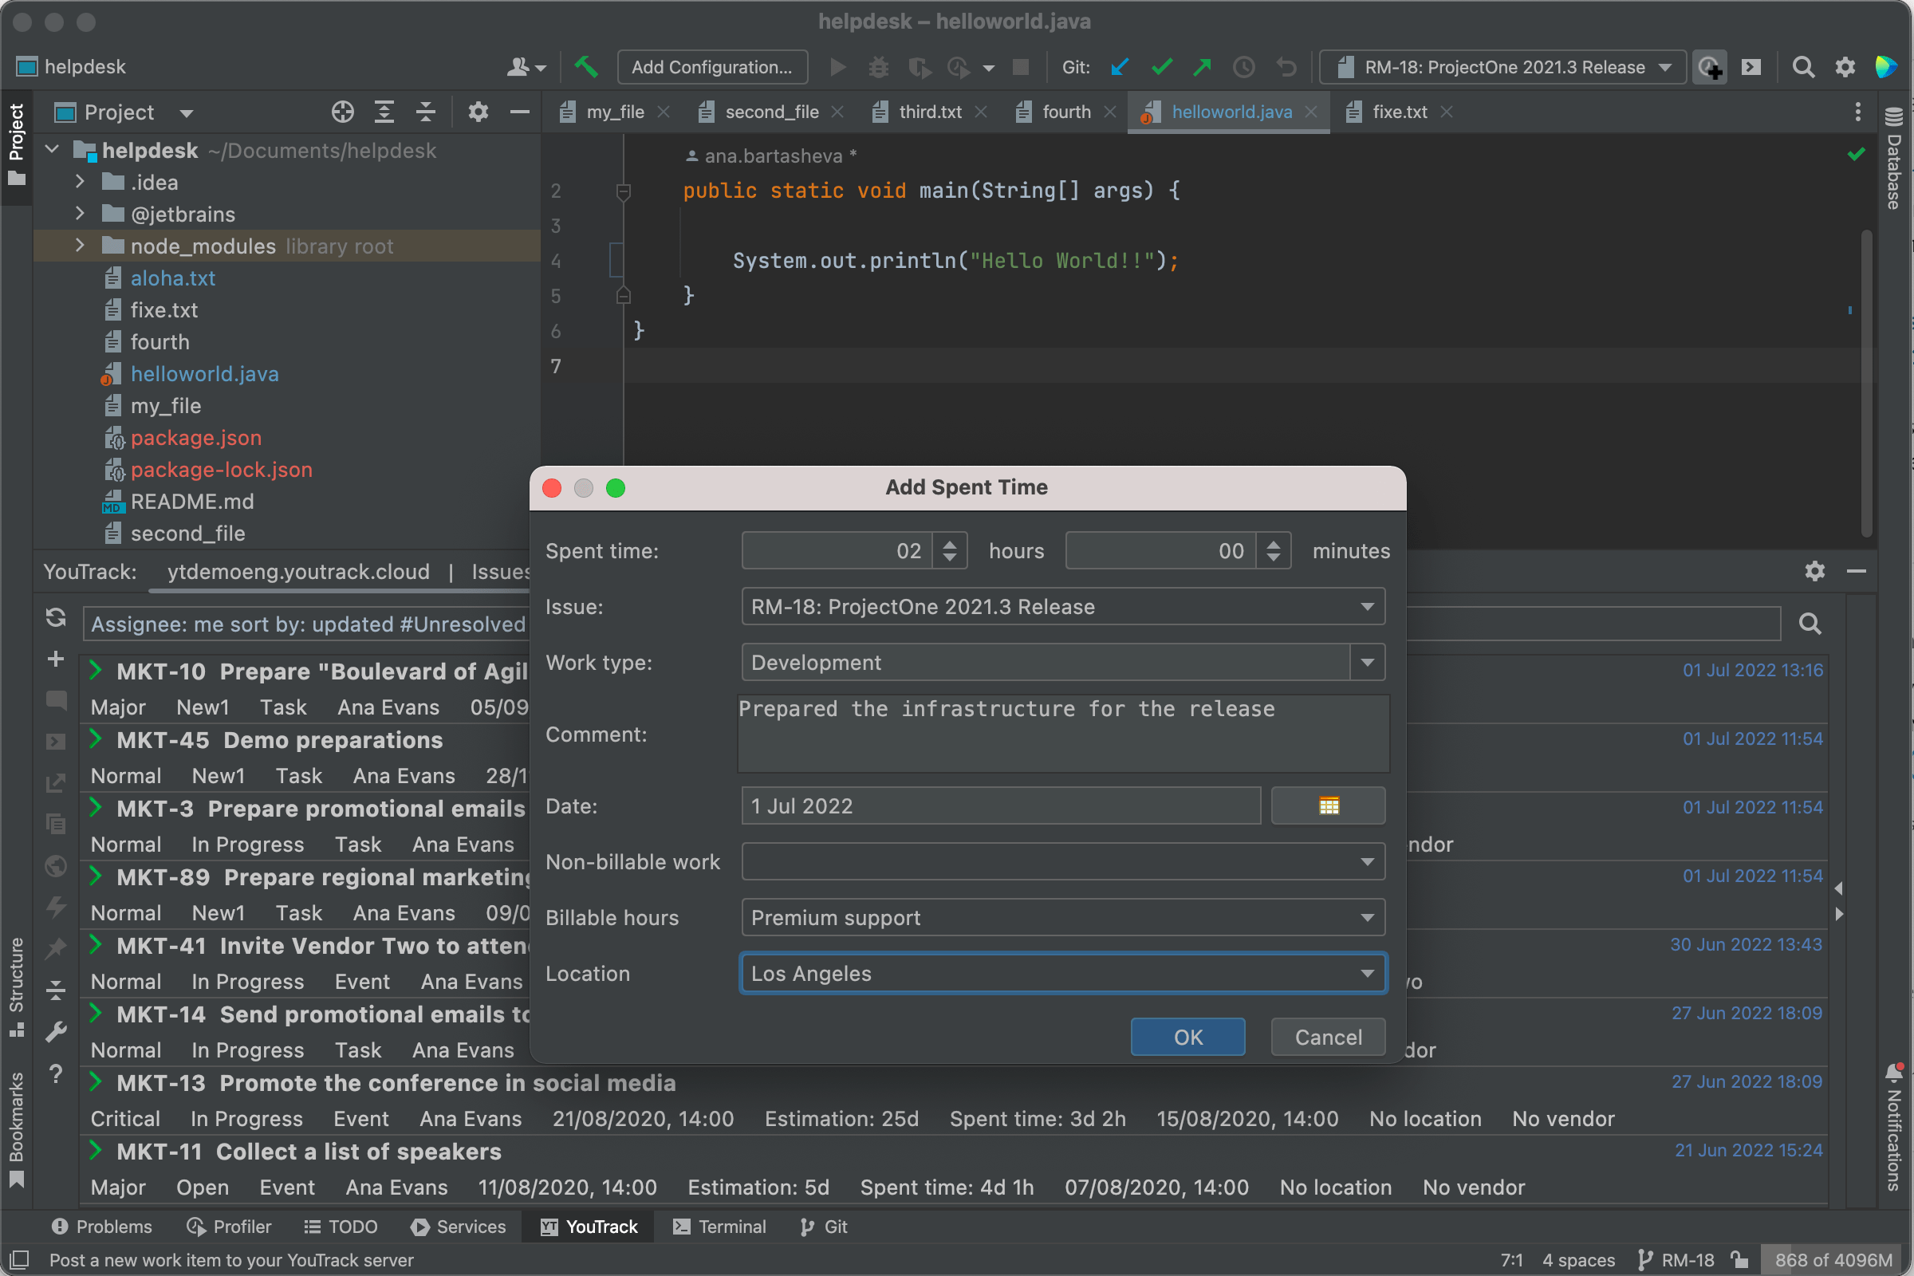Click OK to confirm spent time entry
Viewport: 1914px width, 1276px height.
click(x=1187, y=1037)
